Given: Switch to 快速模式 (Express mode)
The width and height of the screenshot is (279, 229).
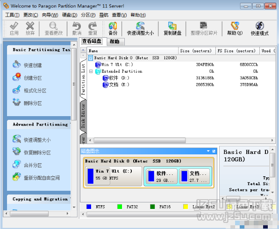Looking at the screenshot, I should [259, 28].
